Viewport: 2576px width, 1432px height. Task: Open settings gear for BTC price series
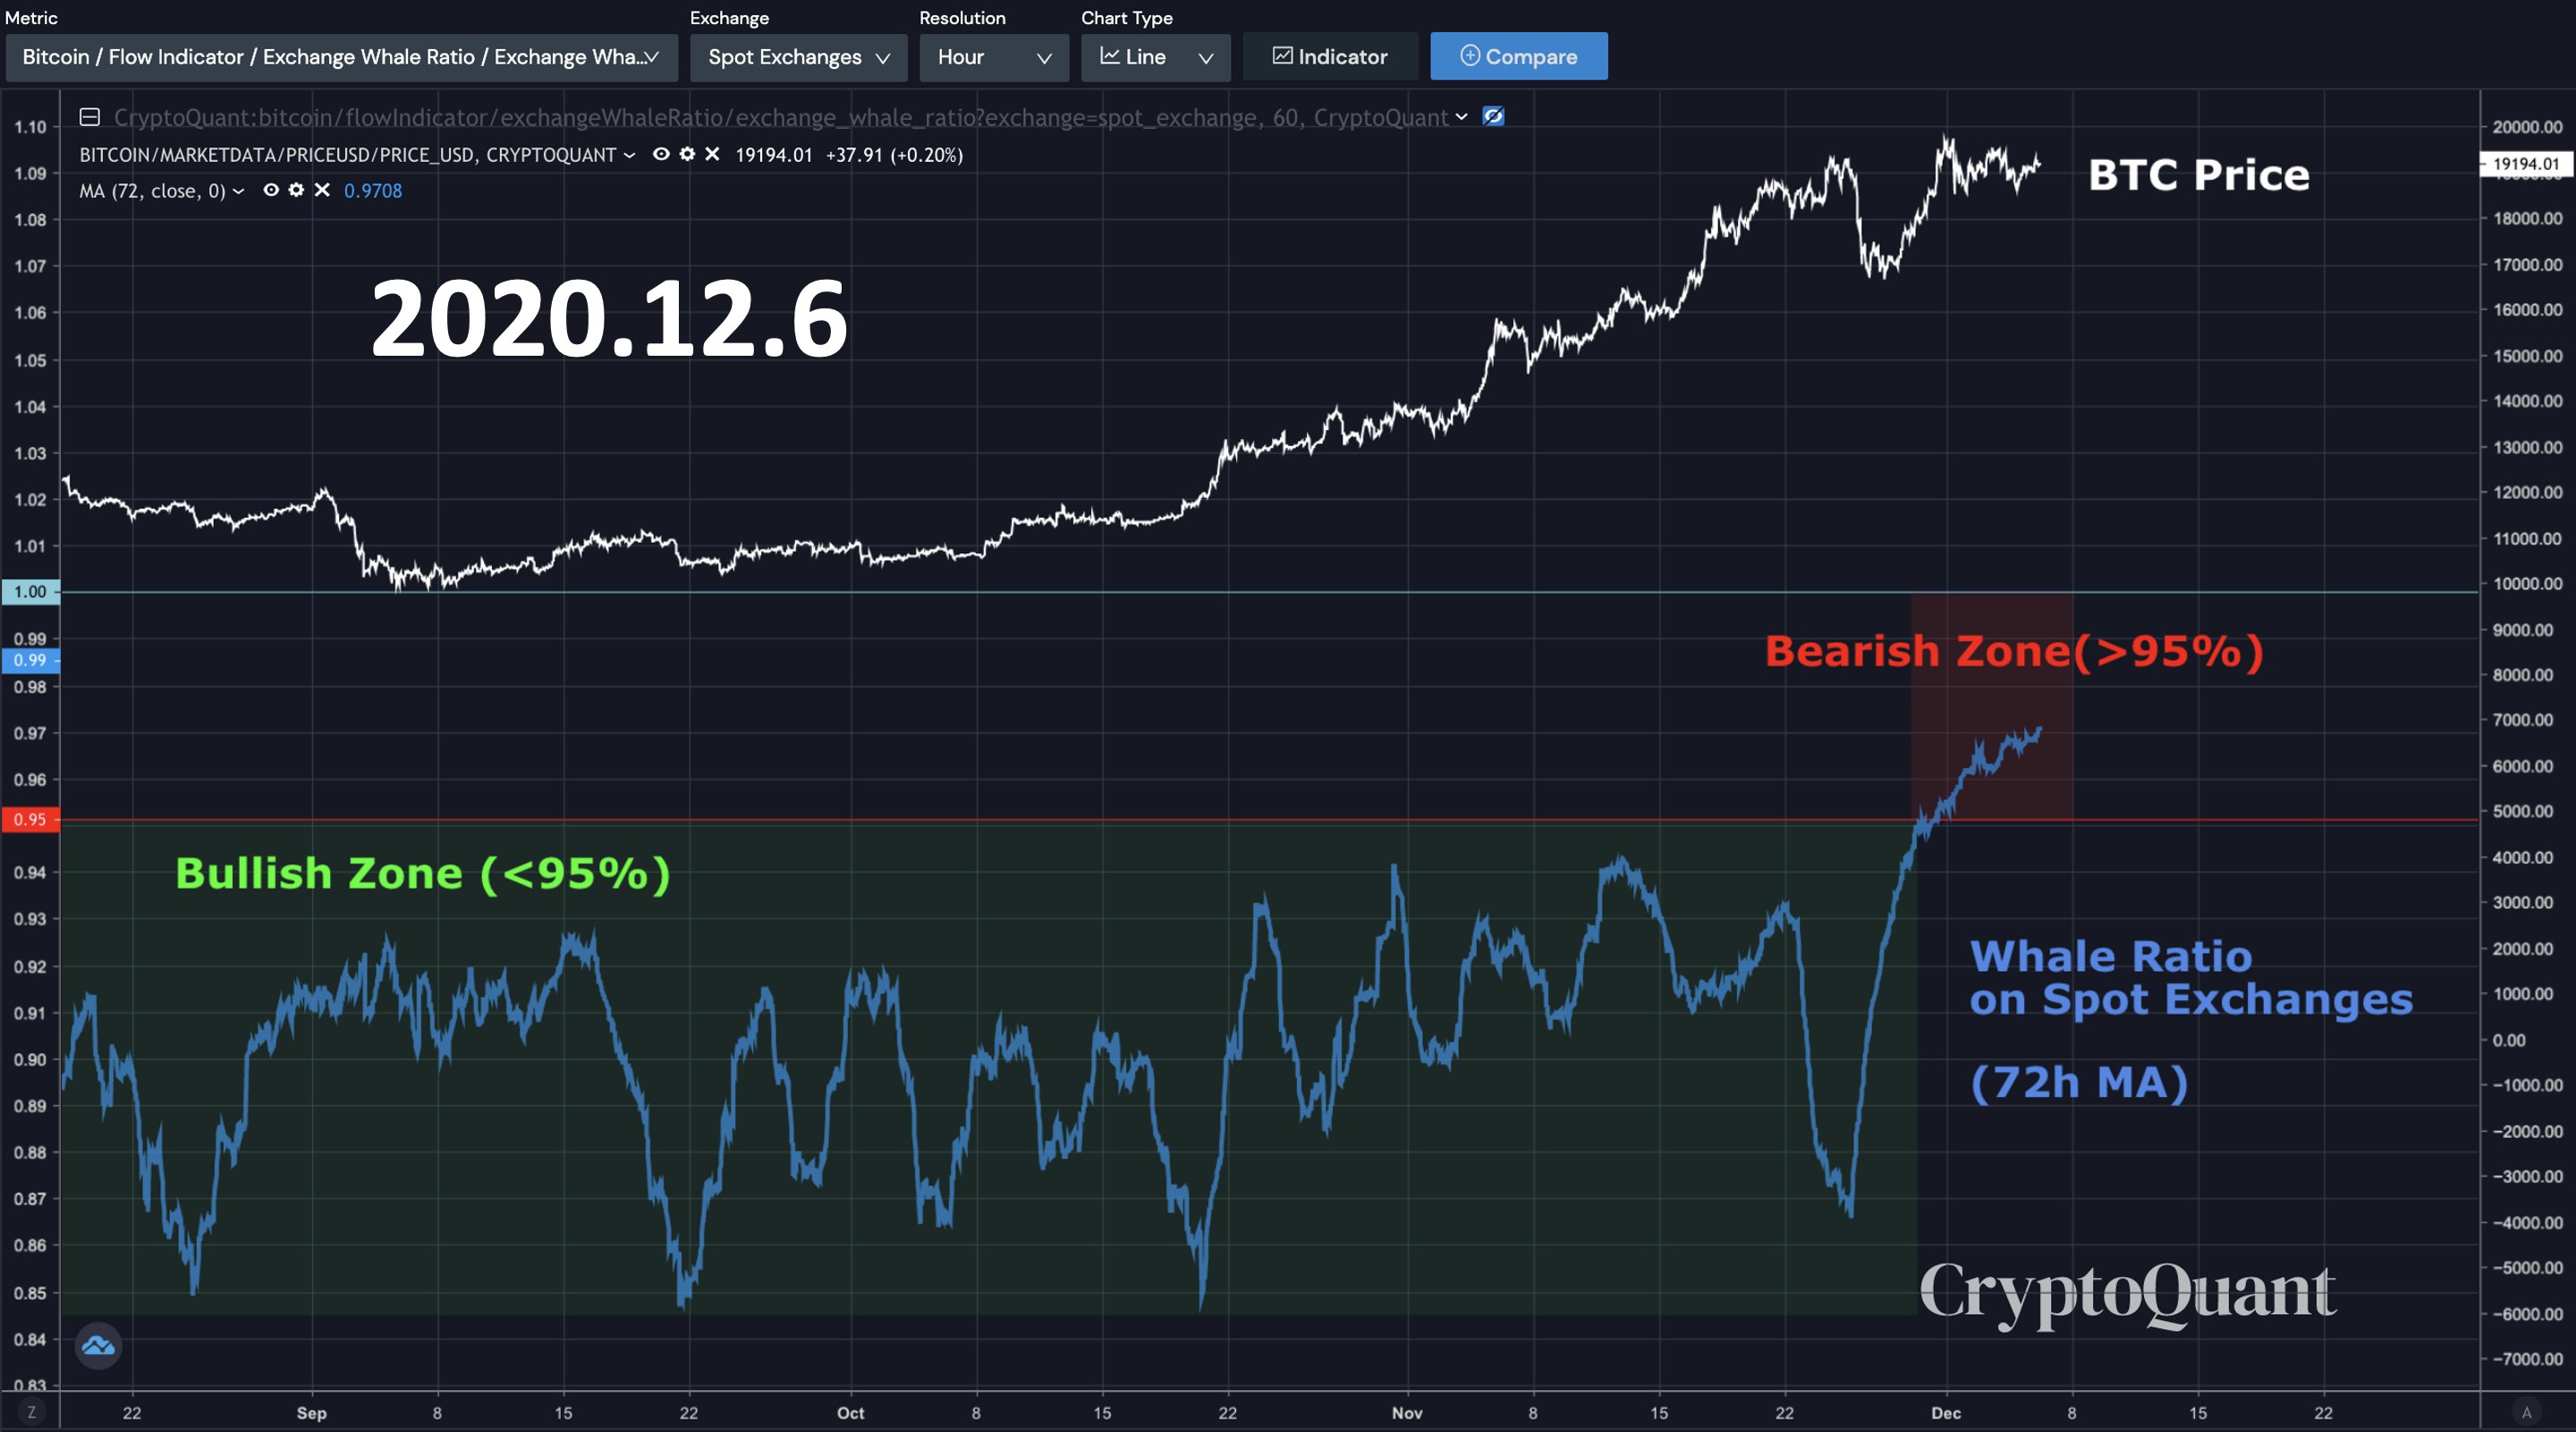(687, 154)
